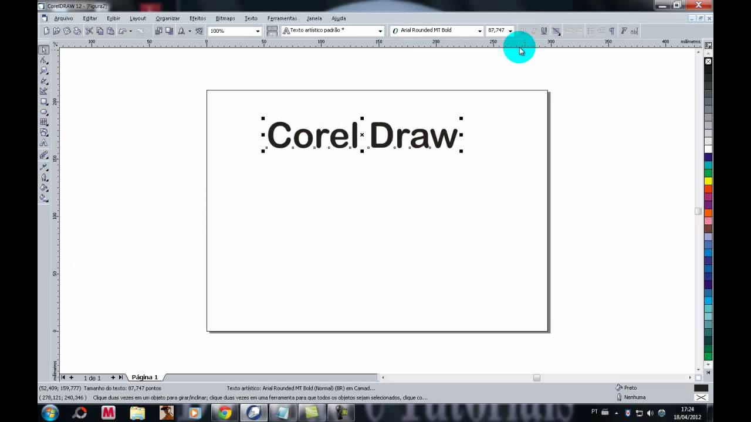751x422 pixels.
Task: Click the Copy icon in the toolbar
Action: pos(100,30)
